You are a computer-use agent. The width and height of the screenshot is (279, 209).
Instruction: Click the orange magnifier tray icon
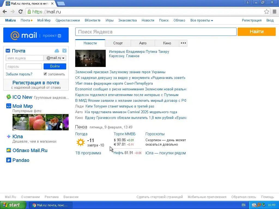tap(259, 205)
